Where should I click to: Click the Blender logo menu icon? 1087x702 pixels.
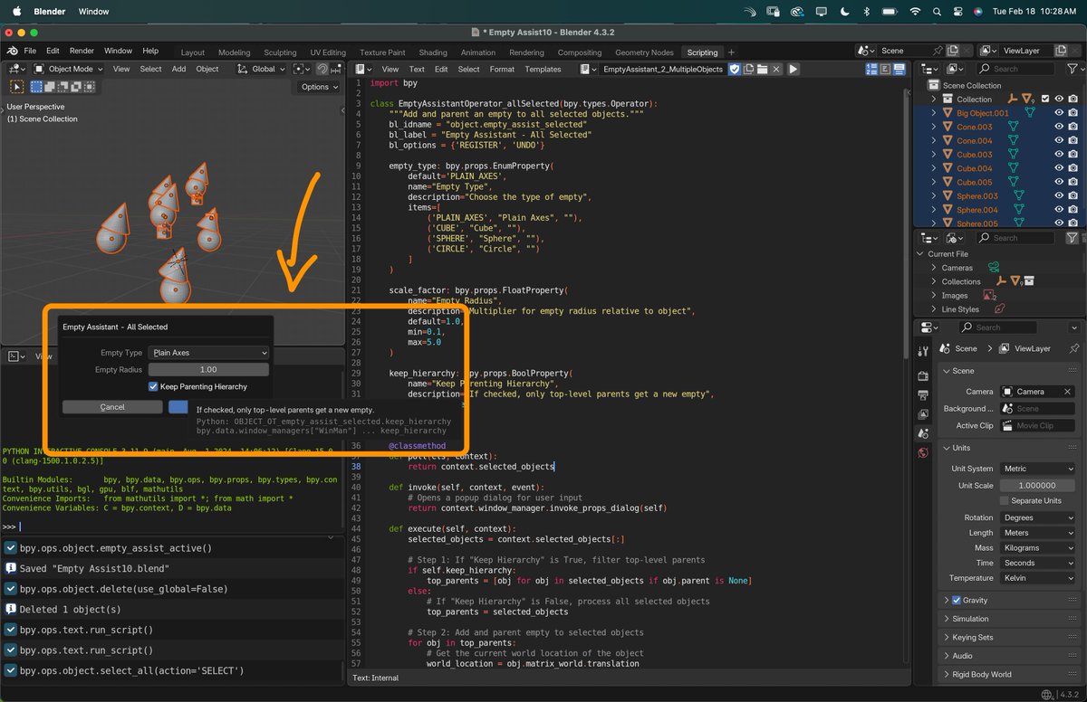point(14,51)
